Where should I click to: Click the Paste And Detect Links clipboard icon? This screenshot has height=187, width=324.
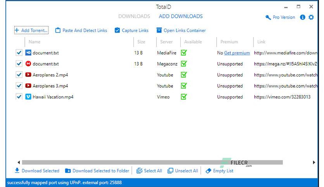[58, 30]
